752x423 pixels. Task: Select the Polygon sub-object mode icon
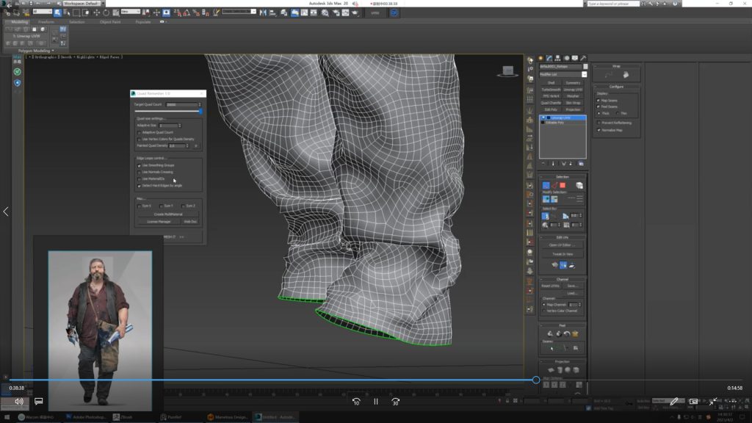[x=563, y=185]
